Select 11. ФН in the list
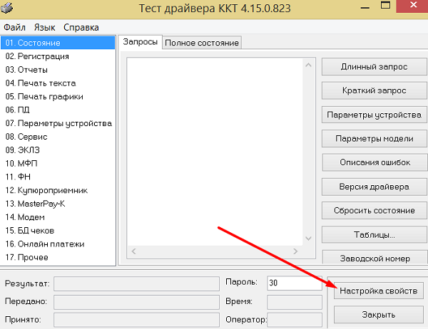428x329 pixels. pos(58,177)
